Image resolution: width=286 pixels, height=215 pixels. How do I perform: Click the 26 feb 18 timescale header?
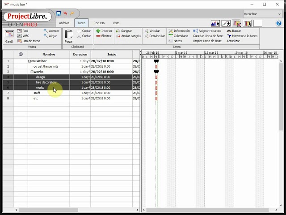pos(153,52)
